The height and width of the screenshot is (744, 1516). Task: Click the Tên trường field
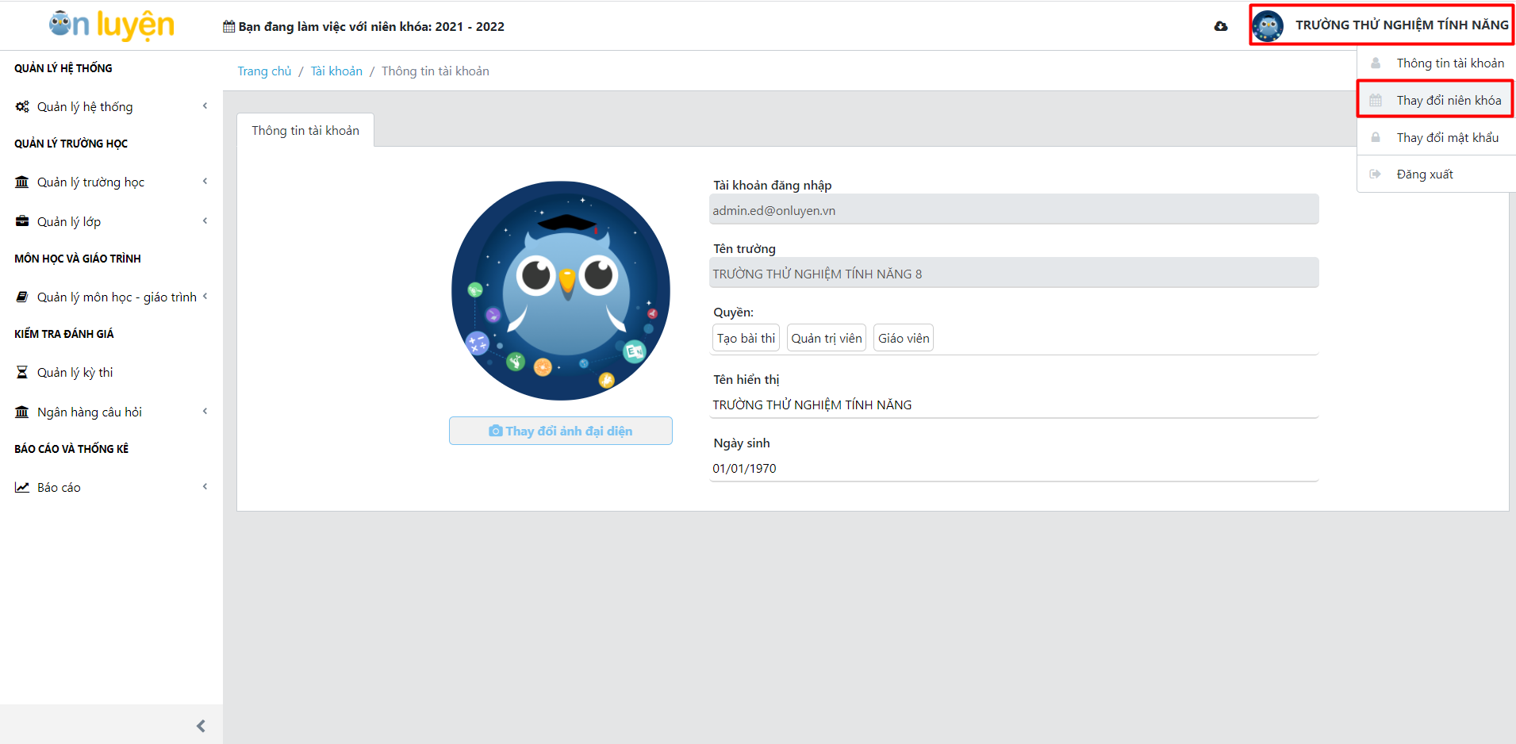pos(1014,273)
